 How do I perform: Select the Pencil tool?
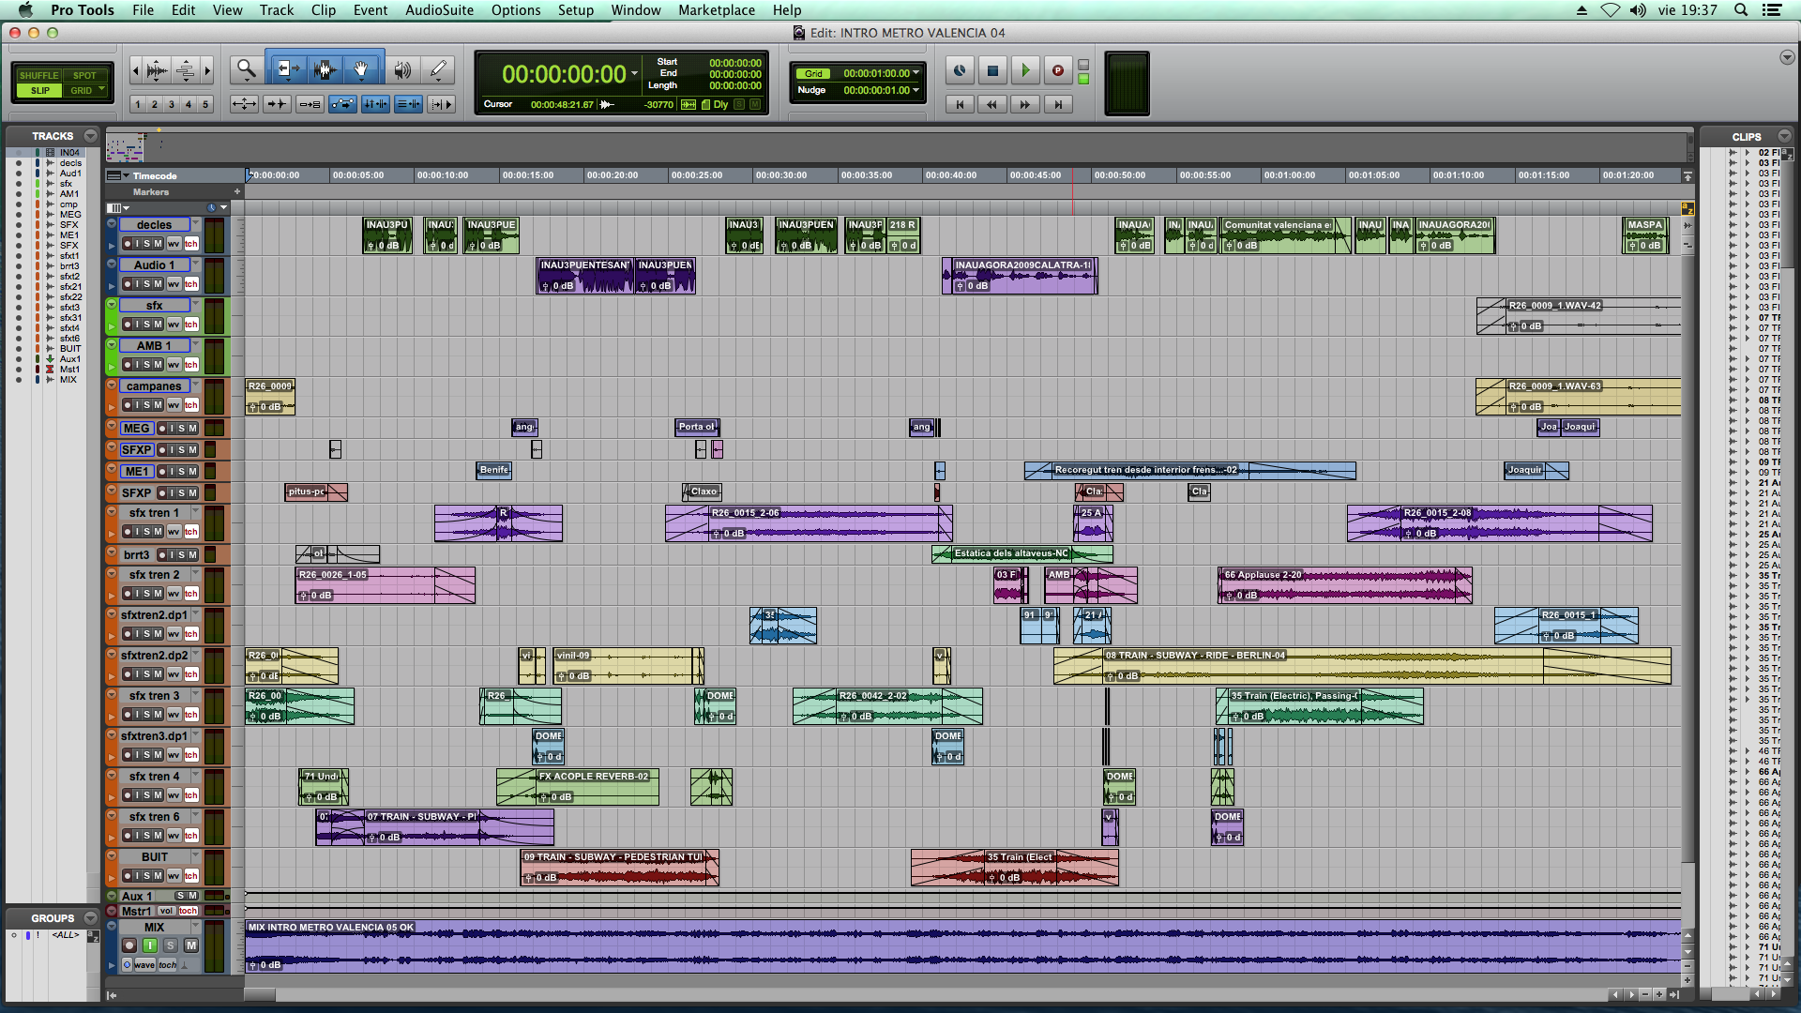click(x=438, y=69)
